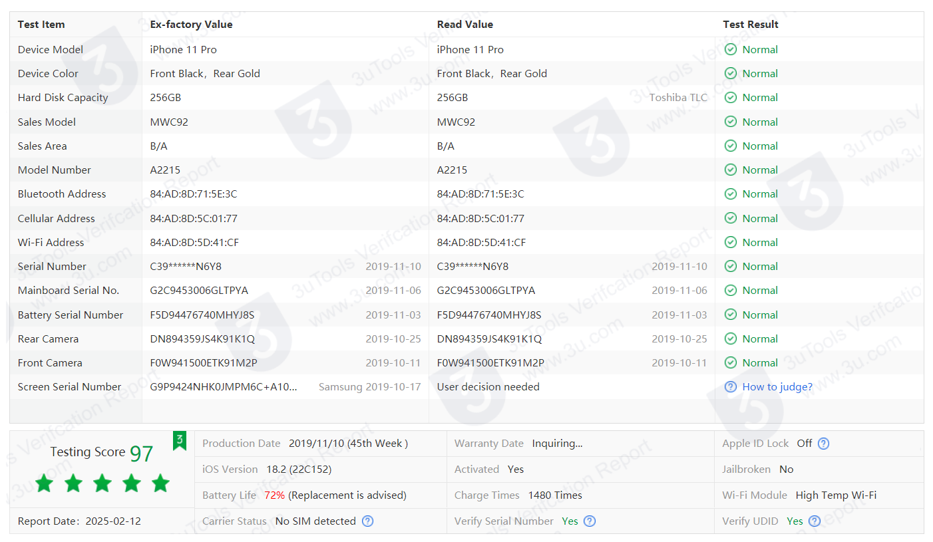Click green check icon in Mainboard Serial No. row
933x542 pixels.
[x=731, y=291]
